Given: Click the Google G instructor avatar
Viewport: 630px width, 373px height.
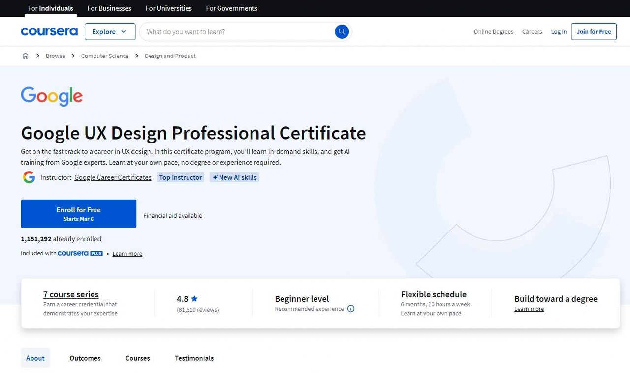Looking at the screenshot, I should coord(29,177).
